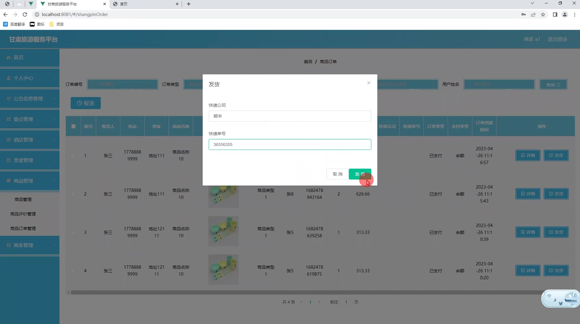
Task: Open the password key icon in address bar
Action: [x=524, y=15]
